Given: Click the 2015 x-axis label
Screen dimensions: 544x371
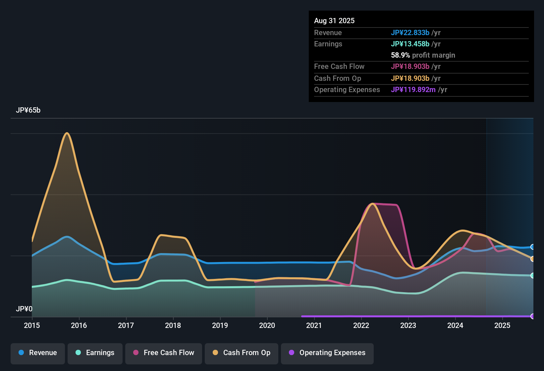Looking at the screenshot, I should (32, 326).
